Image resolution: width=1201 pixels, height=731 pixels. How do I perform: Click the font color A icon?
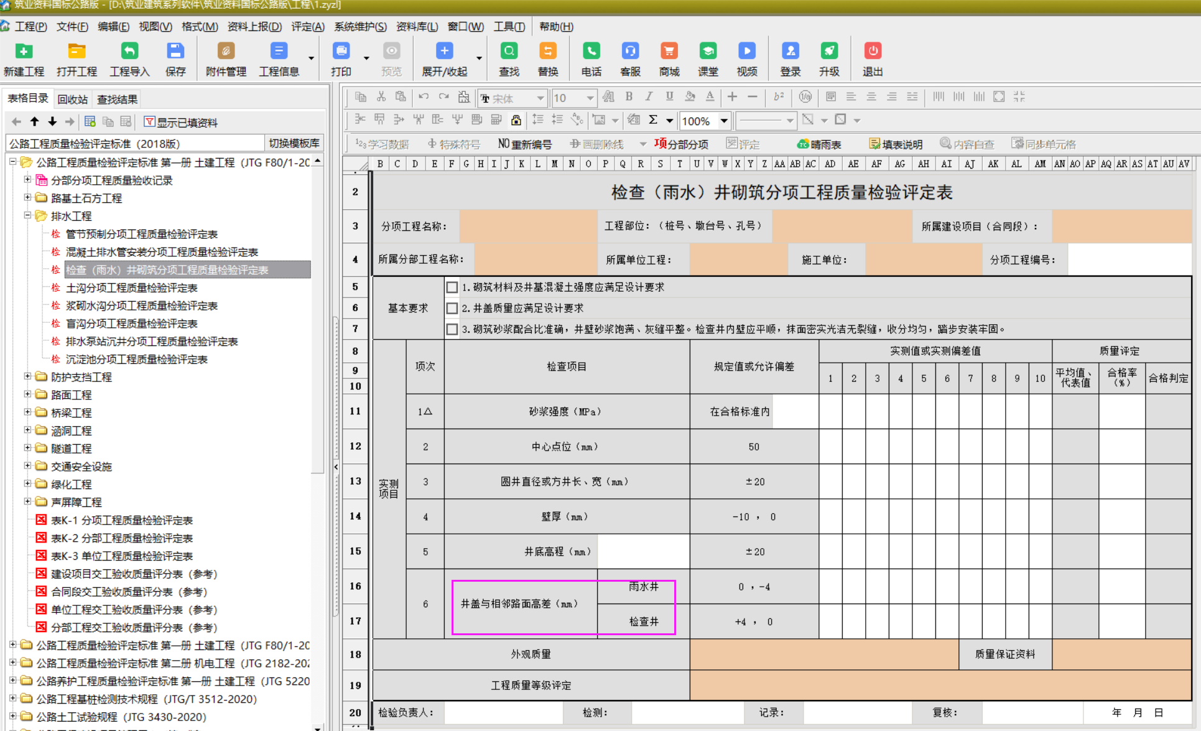click(710, 96)
